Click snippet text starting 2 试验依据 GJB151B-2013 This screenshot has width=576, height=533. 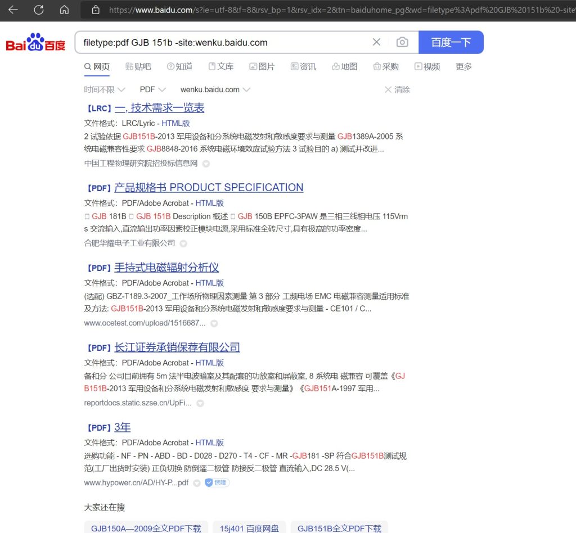[244, 143]
